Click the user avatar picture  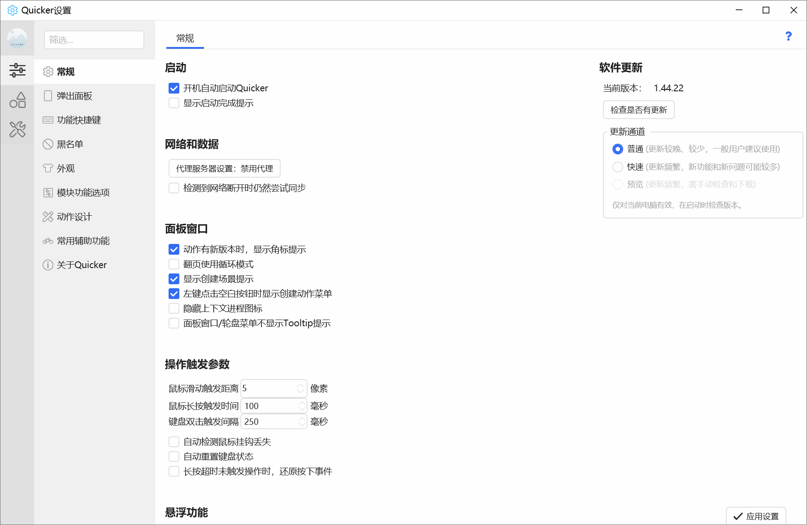17,38
